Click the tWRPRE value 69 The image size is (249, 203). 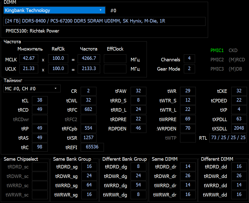(x=188, y=119)
